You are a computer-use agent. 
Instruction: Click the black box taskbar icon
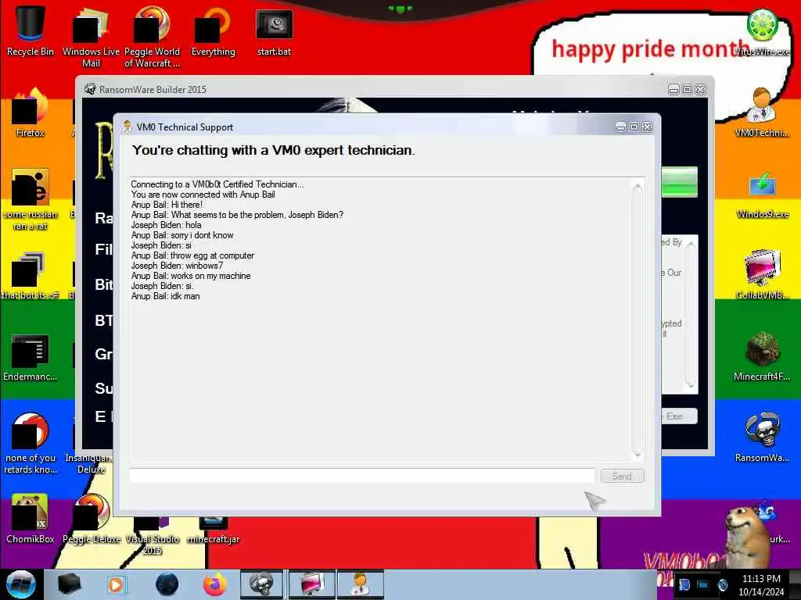69,584
